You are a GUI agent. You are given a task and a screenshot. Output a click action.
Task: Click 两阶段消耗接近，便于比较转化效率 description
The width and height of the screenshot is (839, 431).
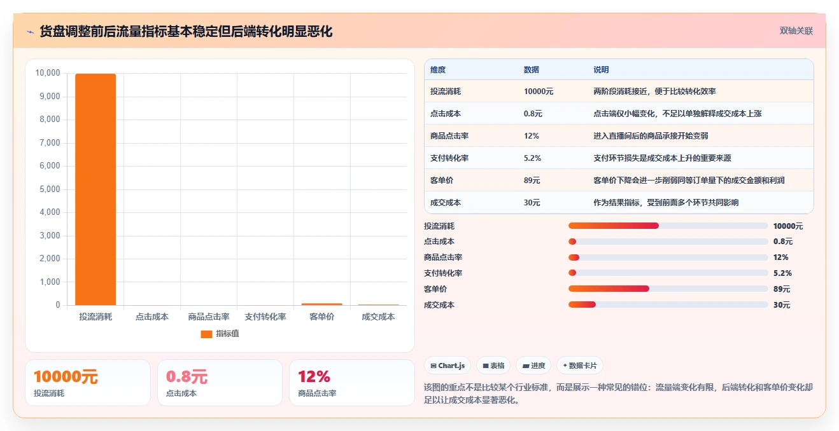655,92
